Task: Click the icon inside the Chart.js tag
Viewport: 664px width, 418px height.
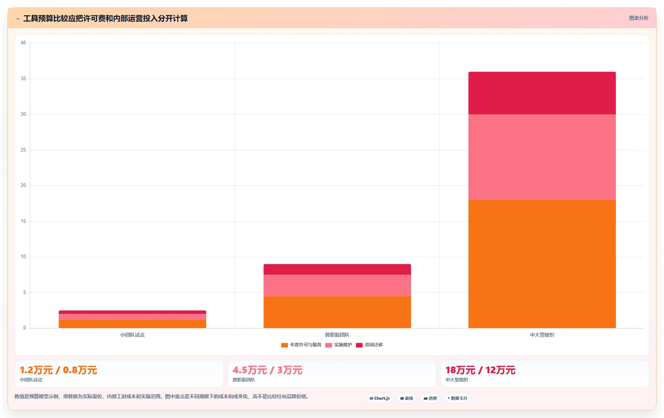Action: click(x=371, y=399)
